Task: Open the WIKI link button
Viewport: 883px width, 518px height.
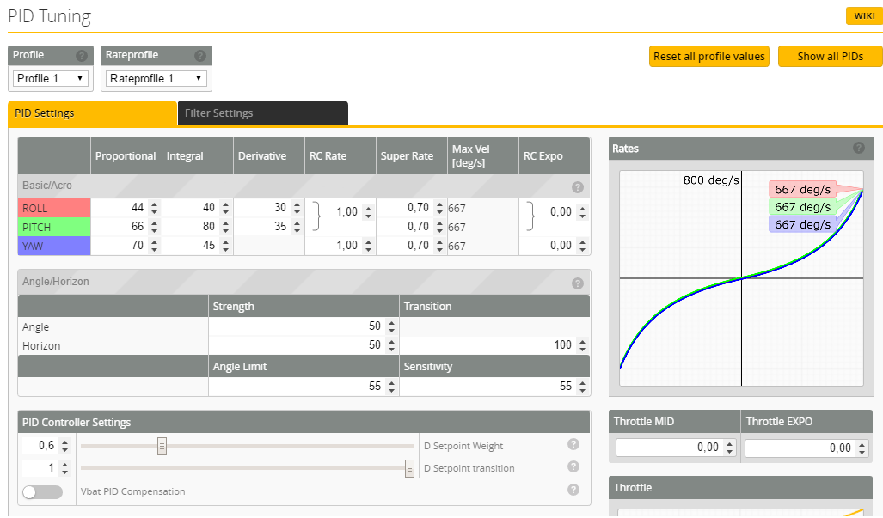Action: point(864,15)
